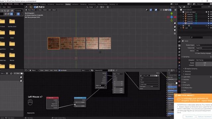Open the Output properties tab icon
212x119 pixels.
(179, 49)
